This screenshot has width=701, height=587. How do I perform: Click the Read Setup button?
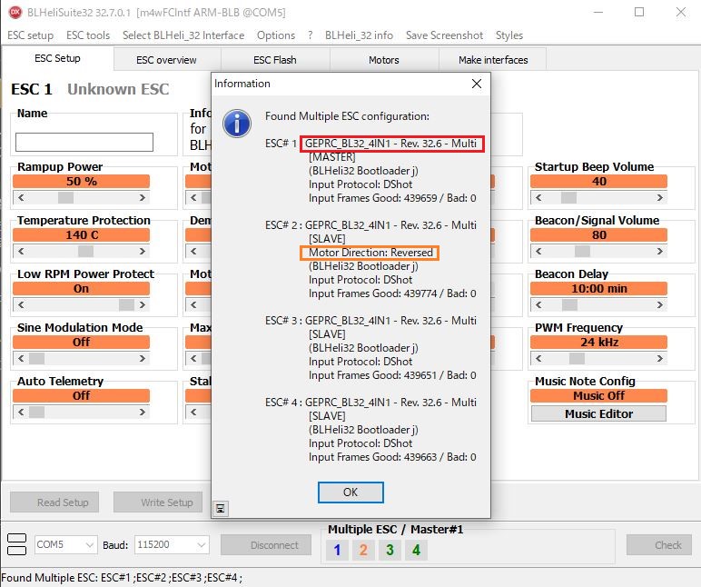[x=54, y=502]
